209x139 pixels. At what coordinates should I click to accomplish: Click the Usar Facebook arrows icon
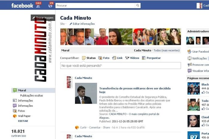click(x=190, y=51)
